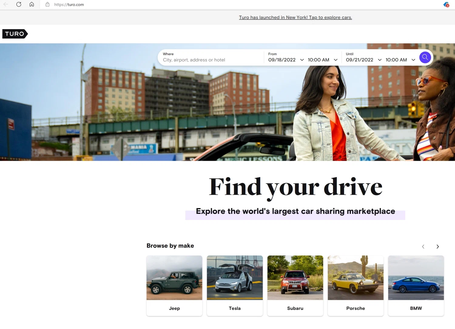Click 'Explore the world's largest car sharing marketplace' text
Image resolution: width=455 pixels, height=329 pixels.
point(295,211)
